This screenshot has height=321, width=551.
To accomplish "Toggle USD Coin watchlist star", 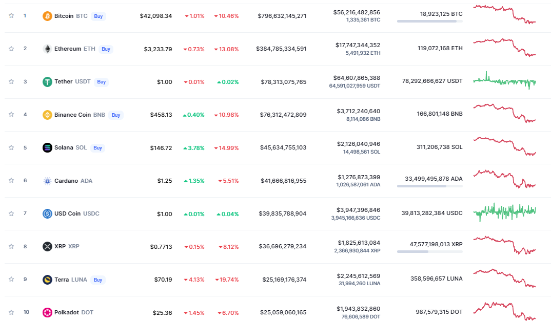I will click(x=11, y=213).
